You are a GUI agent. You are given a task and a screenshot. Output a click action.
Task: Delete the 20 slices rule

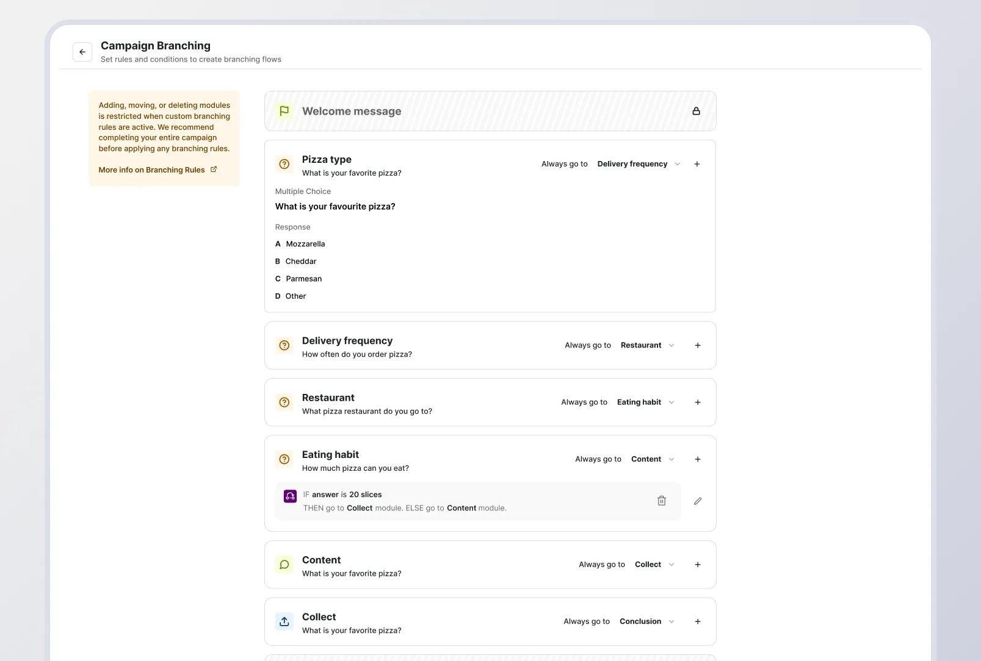point(662,501)
